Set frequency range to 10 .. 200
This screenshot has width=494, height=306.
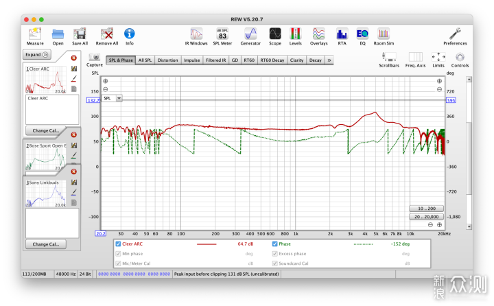[x=427, y=209]
